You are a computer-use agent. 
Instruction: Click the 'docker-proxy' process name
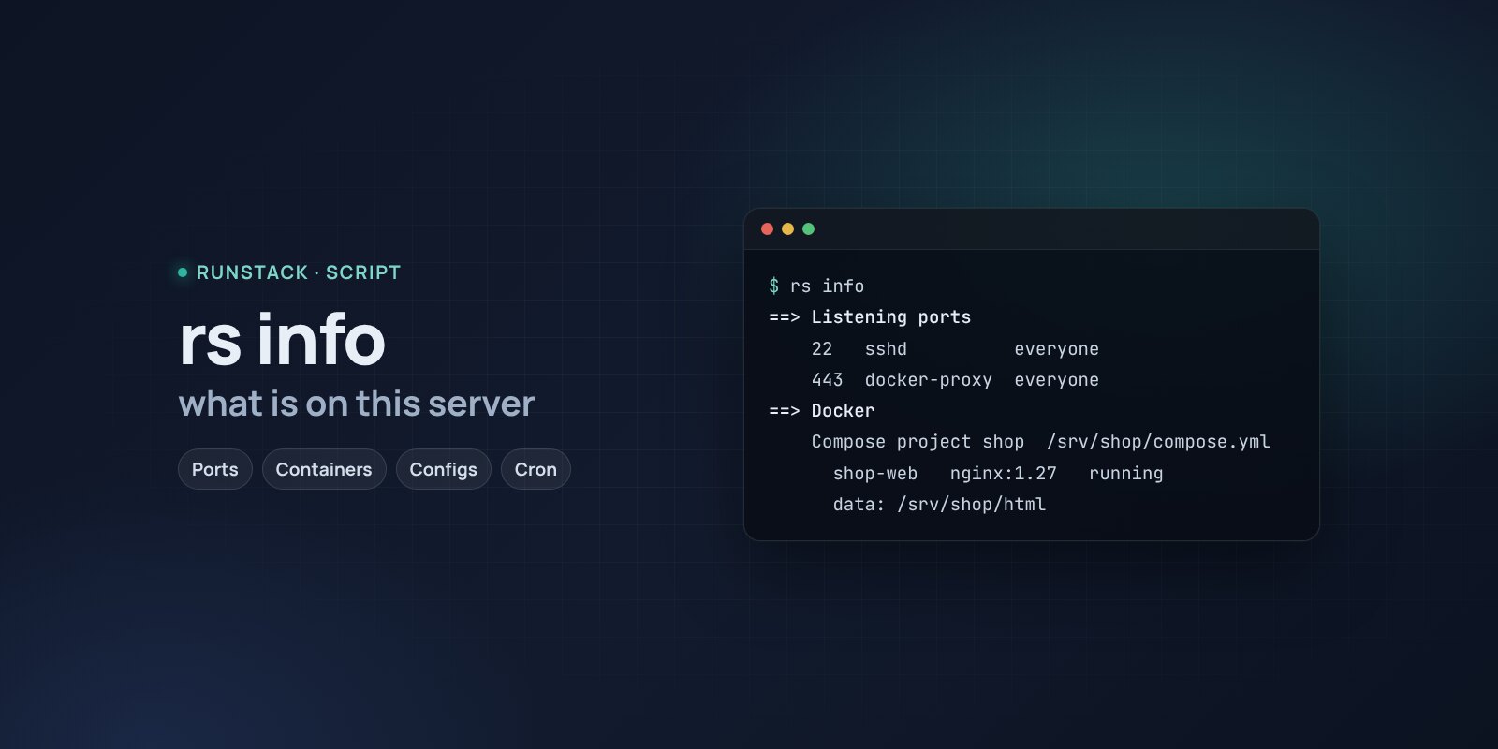pyautogui.click(x=928, y=379)
